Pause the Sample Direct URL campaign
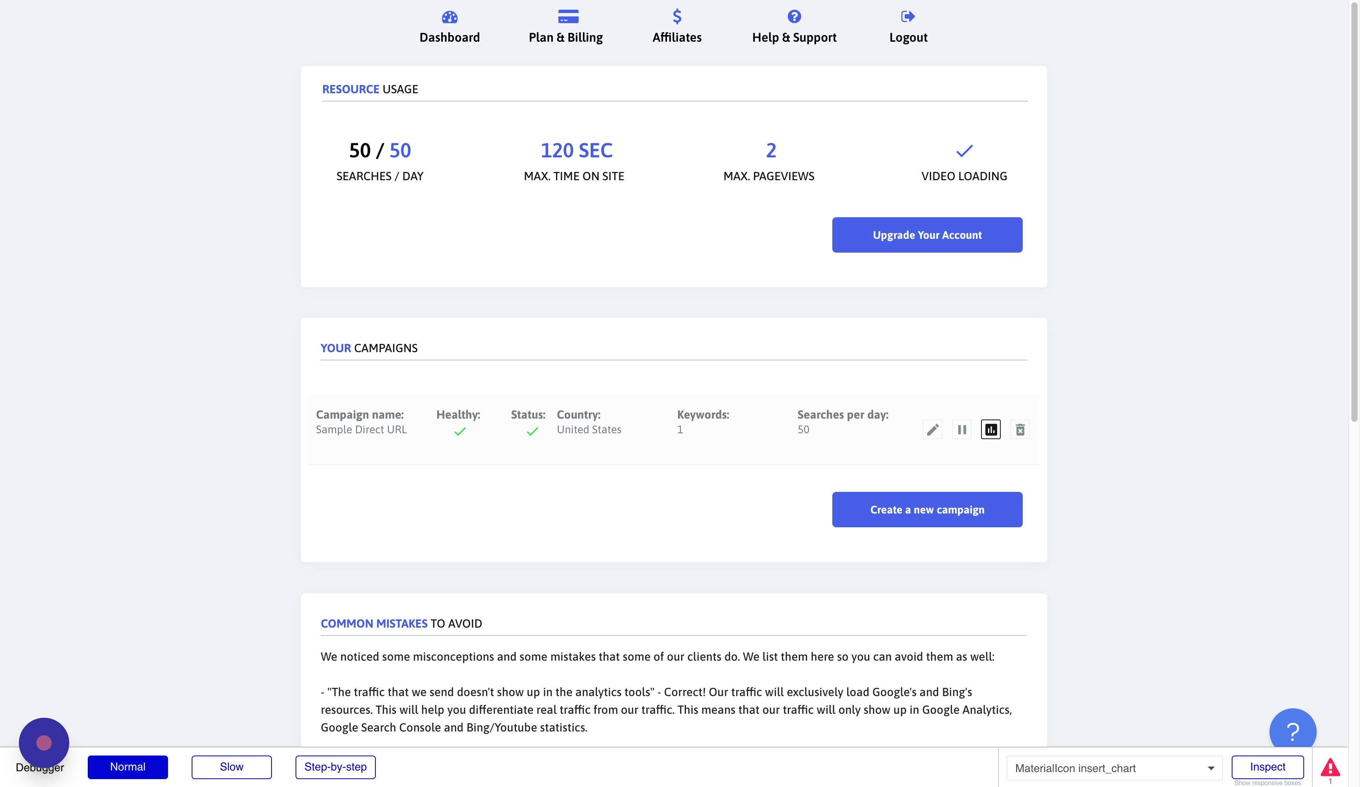This screenshot has width=1360, height=787. click(962, 430)
